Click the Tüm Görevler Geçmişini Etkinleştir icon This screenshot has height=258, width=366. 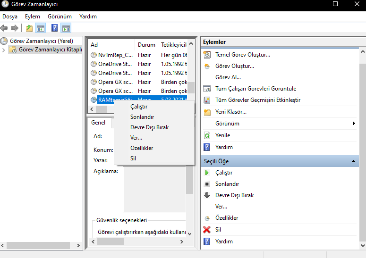click(207, 100)
